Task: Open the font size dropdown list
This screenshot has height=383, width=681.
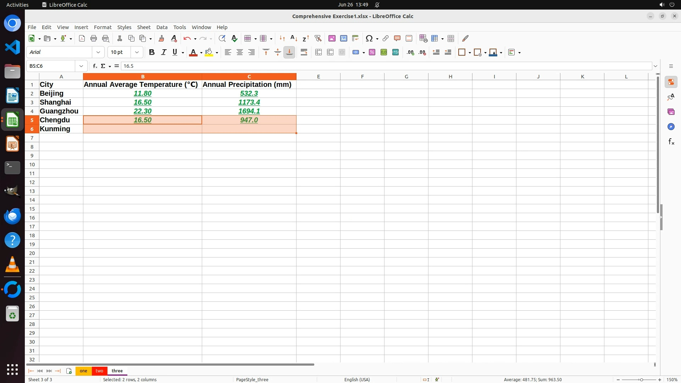Action: (x=137, y=52)
